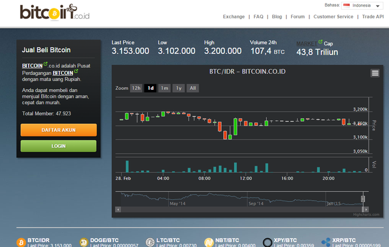Image resolution: width=389 pixels, height=247 pixels.
Task: Click the chart title BTC/IDR – BITCOIN.CO.ID
Action: (247, 72)
